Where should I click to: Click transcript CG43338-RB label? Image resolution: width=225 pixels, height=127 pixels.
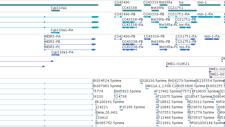tap(132, 20)
